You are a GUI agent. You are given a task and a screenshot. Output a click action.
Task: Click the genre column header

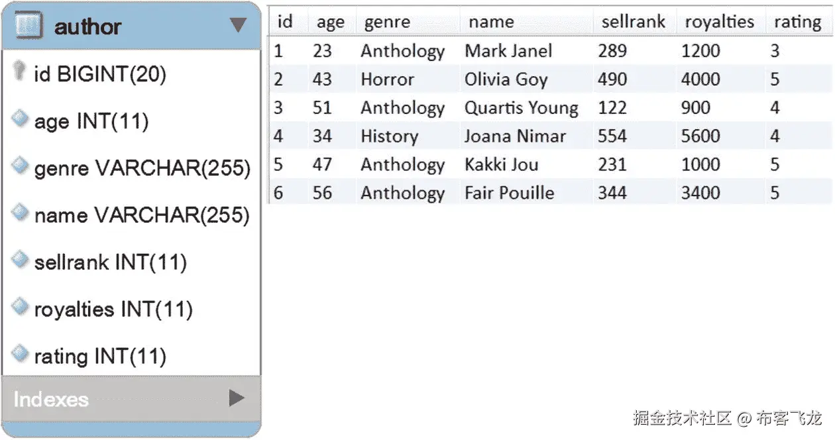coord(387,22)
